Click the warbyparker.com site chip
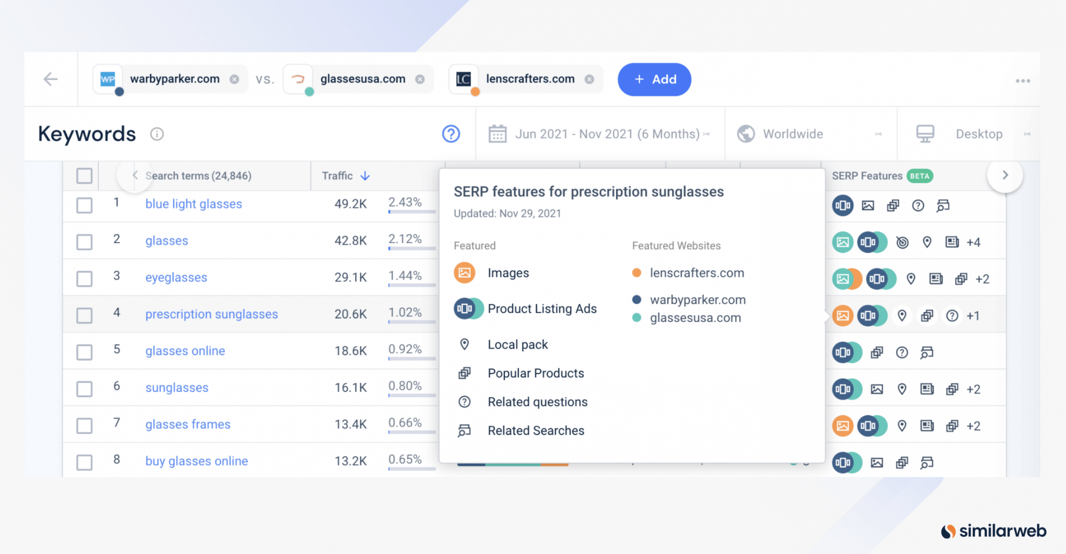The height and width of the screenshot is (554, 1066). pyautogui.click(x=170, y=79)
